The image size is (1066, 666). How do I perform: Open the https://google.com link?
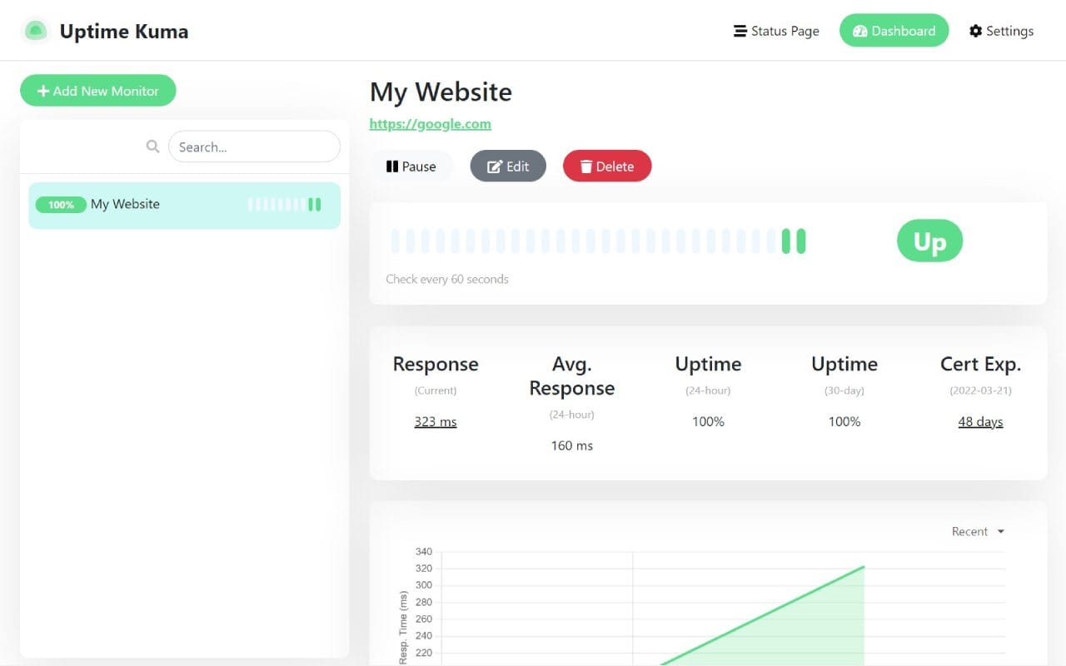[x=430, y=123]
